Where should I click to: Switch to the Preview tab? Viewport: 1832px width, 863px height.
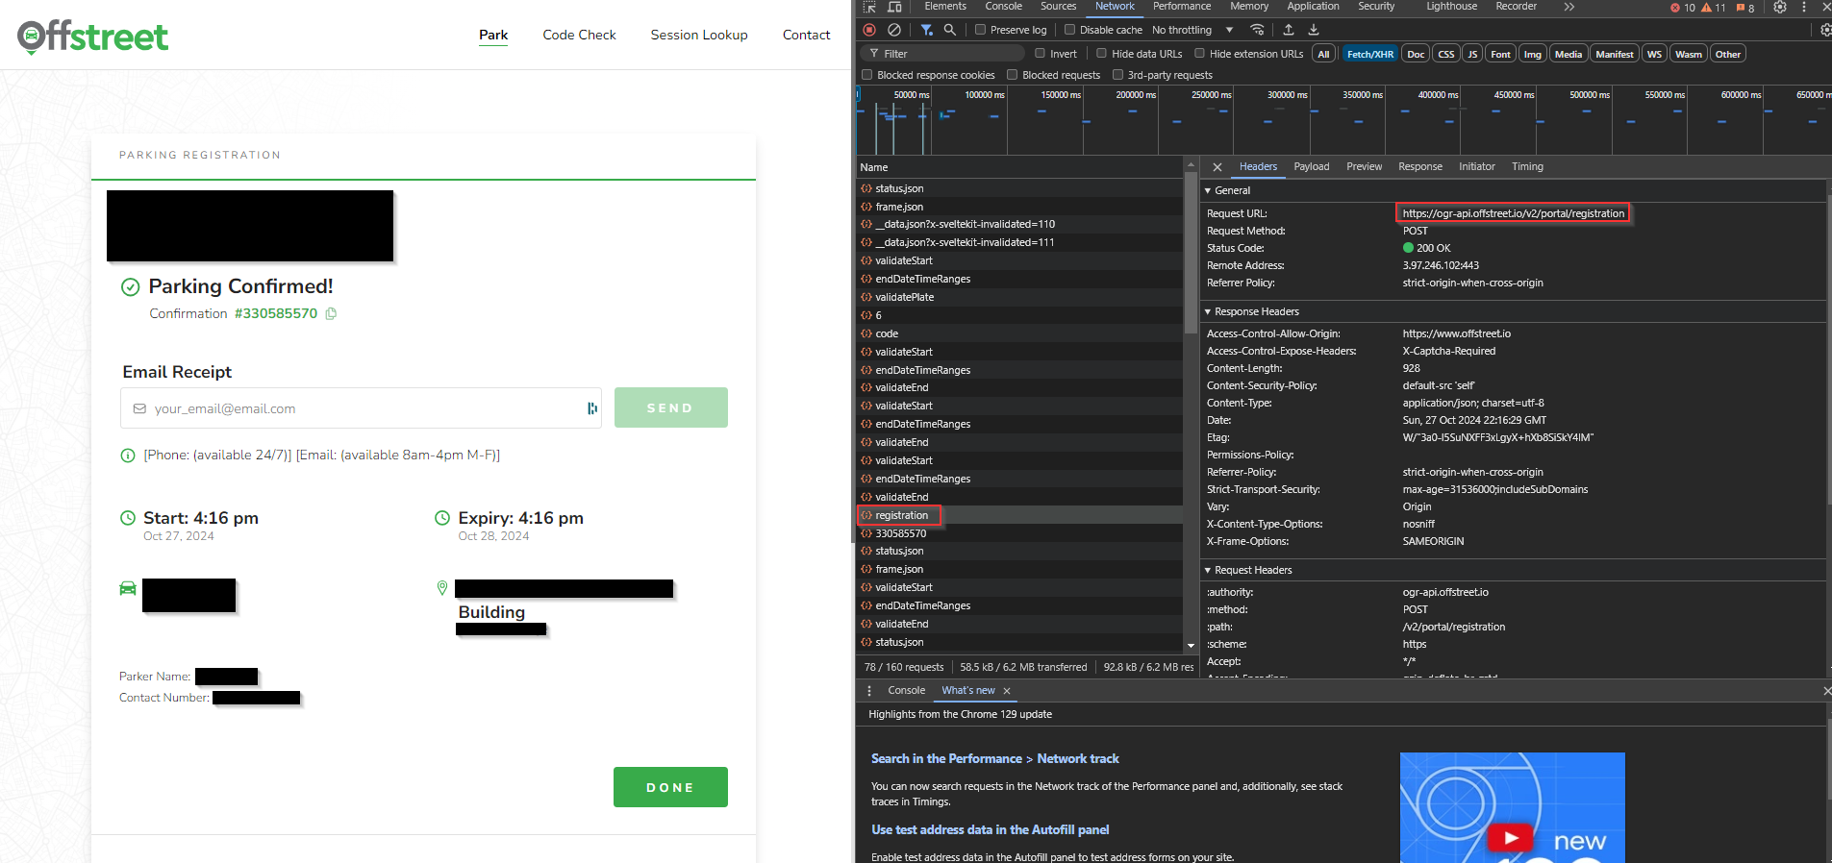[1364, 167]
